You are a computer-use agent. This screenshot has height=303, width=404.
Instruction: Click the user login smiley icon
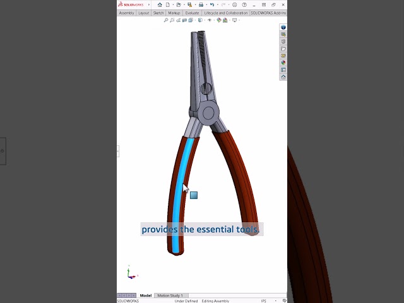(x=234, y=4)
